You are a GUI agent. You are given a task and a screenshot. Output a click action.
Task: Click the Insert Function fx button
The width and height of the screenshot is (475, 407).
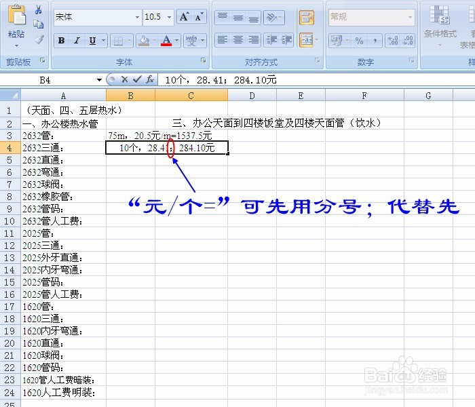(150, 79)
